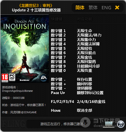Click the process name DragonAgeInquisitionexe
This screenshot has height=132, width=126.
tap(17, 91)
